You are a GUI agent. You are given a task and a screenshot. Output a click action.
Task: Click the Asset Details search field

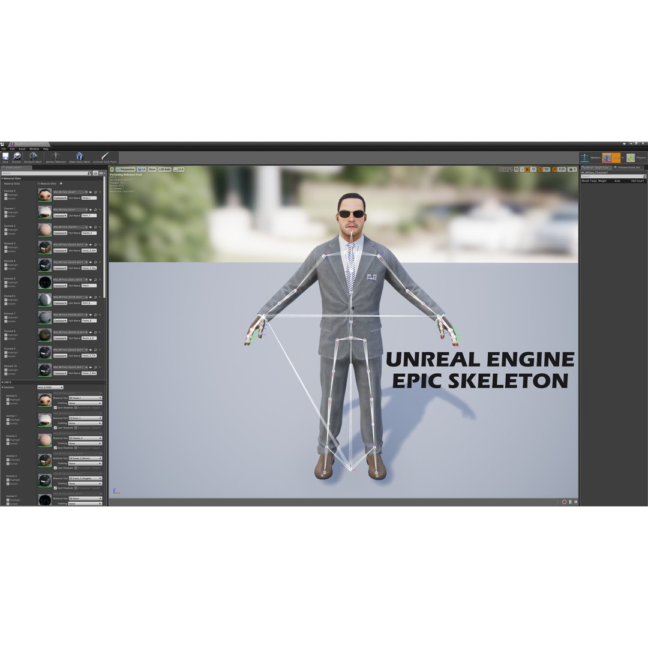46,173
